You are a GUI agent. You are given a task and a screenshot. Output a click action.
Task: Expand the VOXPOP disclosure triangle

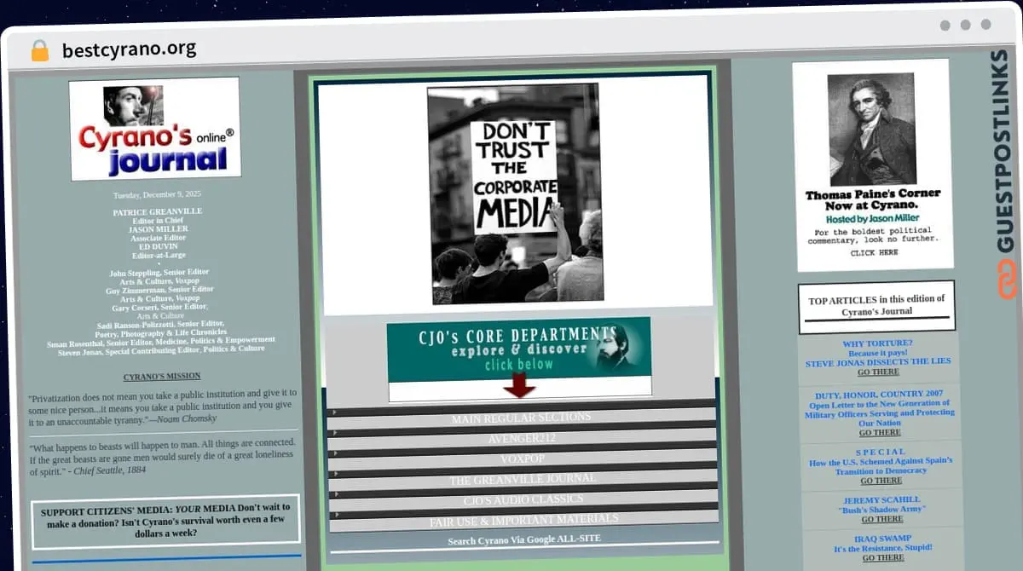334,453
